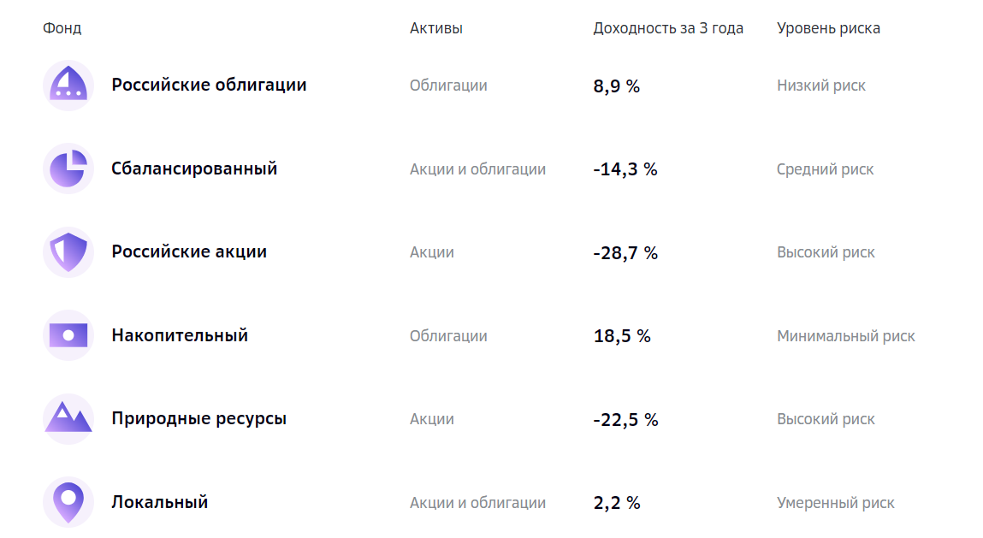Click the Российские облигации fund icon
The height and width of the screenshot is (538, 983).
68,86
